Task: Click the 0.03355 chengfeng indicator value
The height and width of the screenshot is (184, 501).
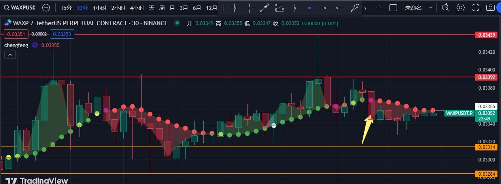Action: click(x=50, y=45)
